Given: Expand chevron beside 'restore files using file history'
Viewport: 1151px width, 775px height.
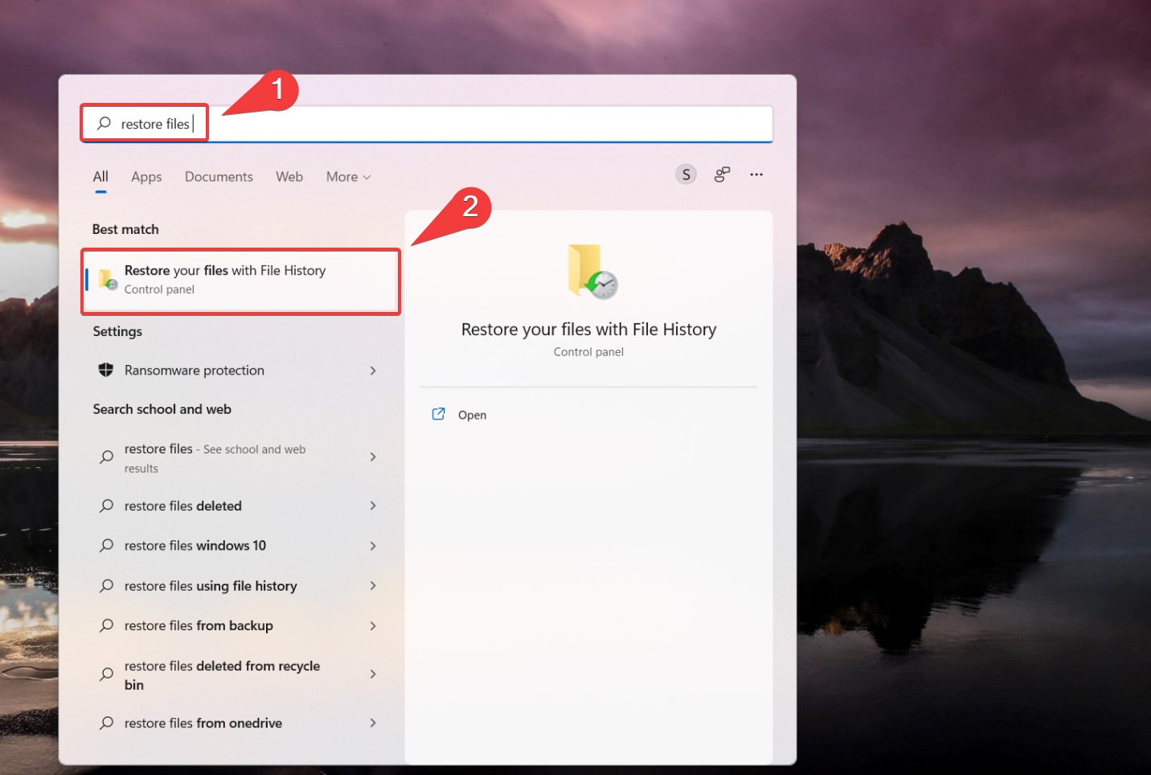Looking at the screenshot, I should point(373,586).
